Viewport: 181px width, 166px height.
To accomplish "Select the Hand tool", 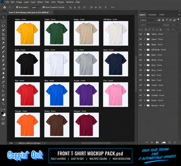I will pos(3,100).
